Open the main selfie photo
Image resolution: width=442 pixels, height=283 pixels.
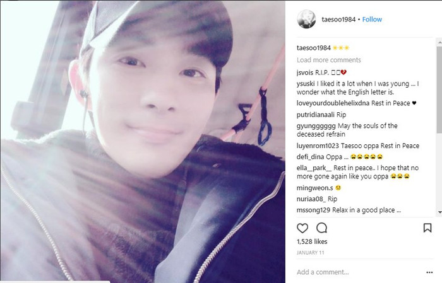coord(143,141)
